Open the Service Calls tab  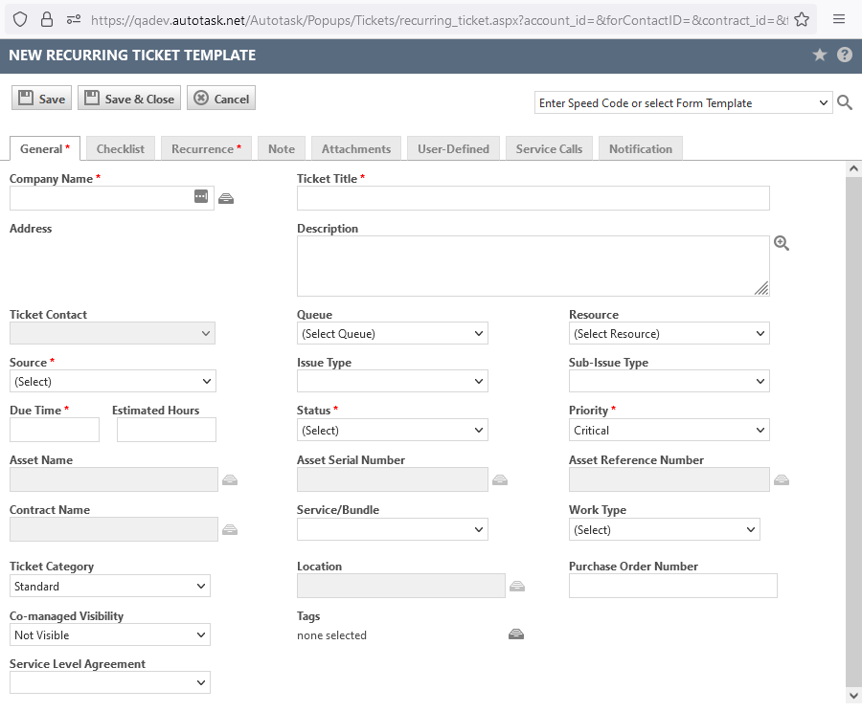[x=549, y=149]
